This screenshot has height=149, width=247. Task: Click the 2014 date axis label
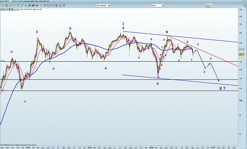[28, 147]
